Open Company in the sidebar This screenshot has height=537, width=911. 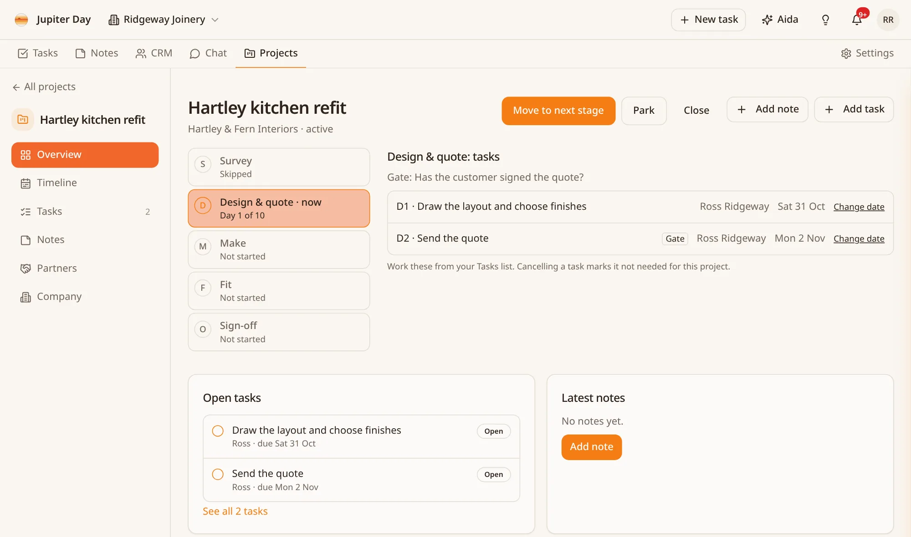[85, 297]
